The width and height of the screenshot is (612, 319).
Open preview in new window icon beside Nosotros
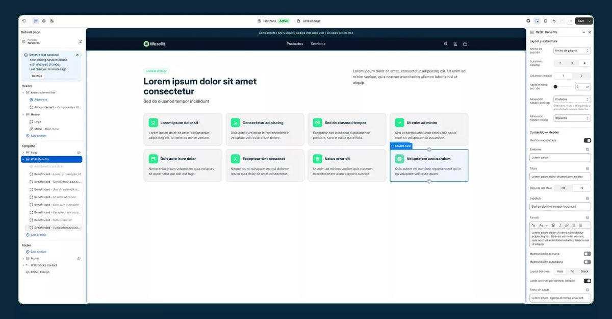pyautogui.click(x=80, y=41)
